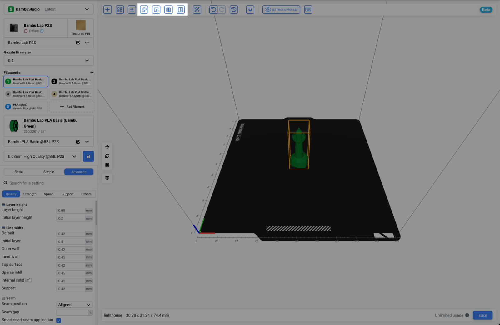Click the plus icon next to Filaments
This screenshot has height=325, width=500.
click(92, 73)
